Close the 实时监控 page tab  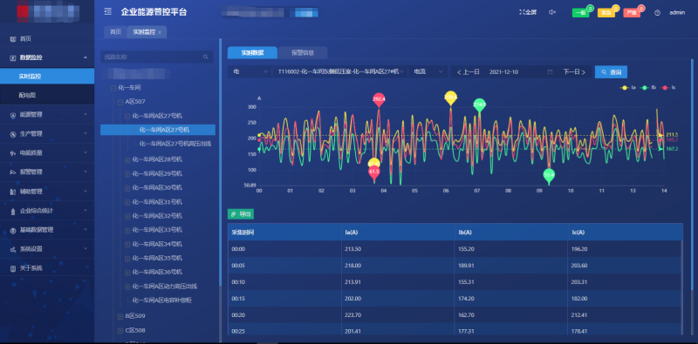(160, 32)
